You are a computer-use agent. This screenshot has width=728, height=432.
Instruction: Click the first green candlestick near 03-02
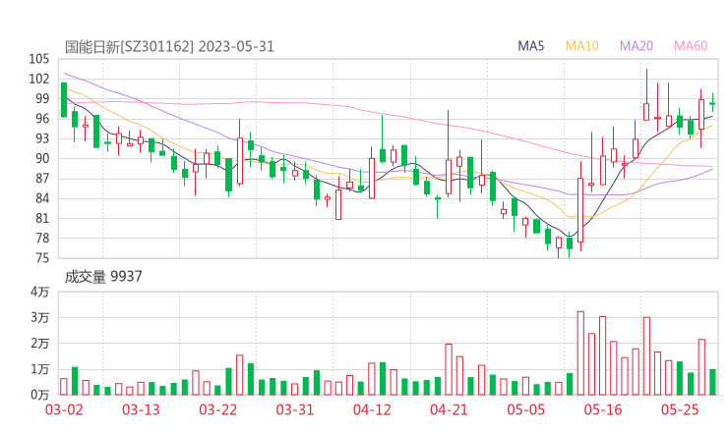tap(64, 100)
